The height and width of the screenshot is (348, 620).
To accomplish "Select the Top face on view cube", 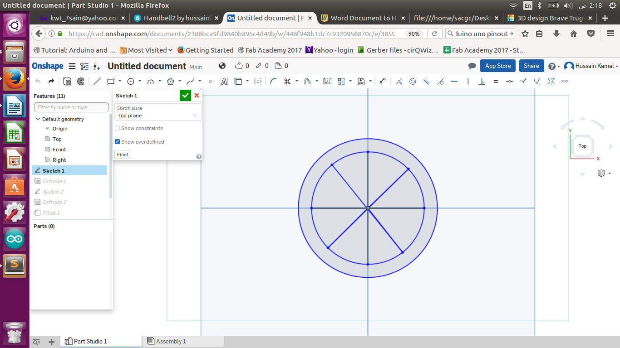I will (582, 146).
